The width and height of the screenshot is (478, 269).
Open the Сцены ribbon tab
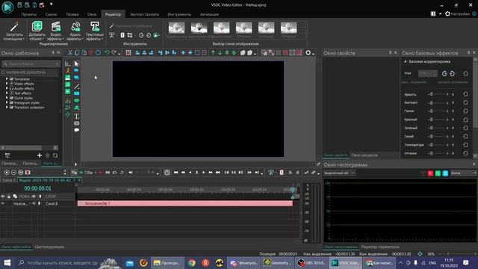[x=51, y=14]
